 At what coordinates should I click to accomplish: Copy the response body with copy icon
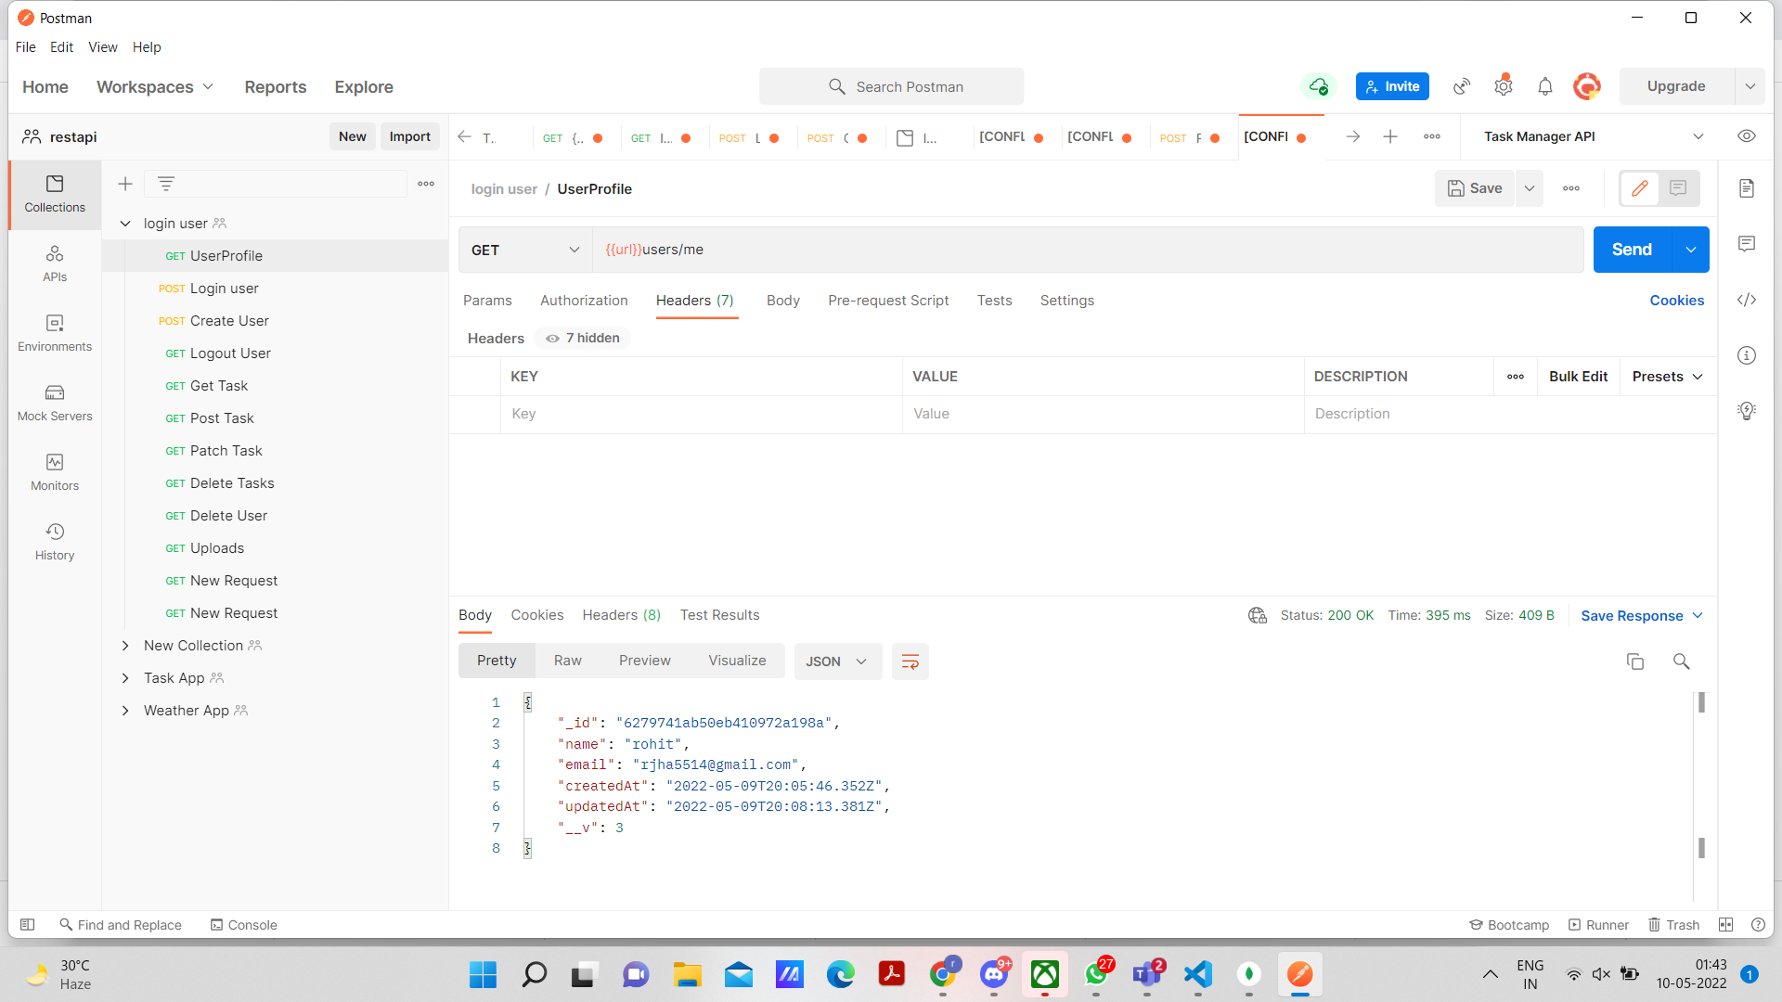coord(1635,662)
